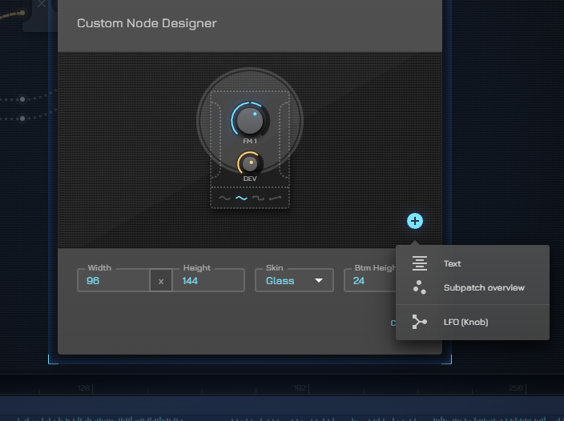Choose the highlighted blue triangle waveform
The height and width of the screenshot is (421, 564).
pos(241,198)
